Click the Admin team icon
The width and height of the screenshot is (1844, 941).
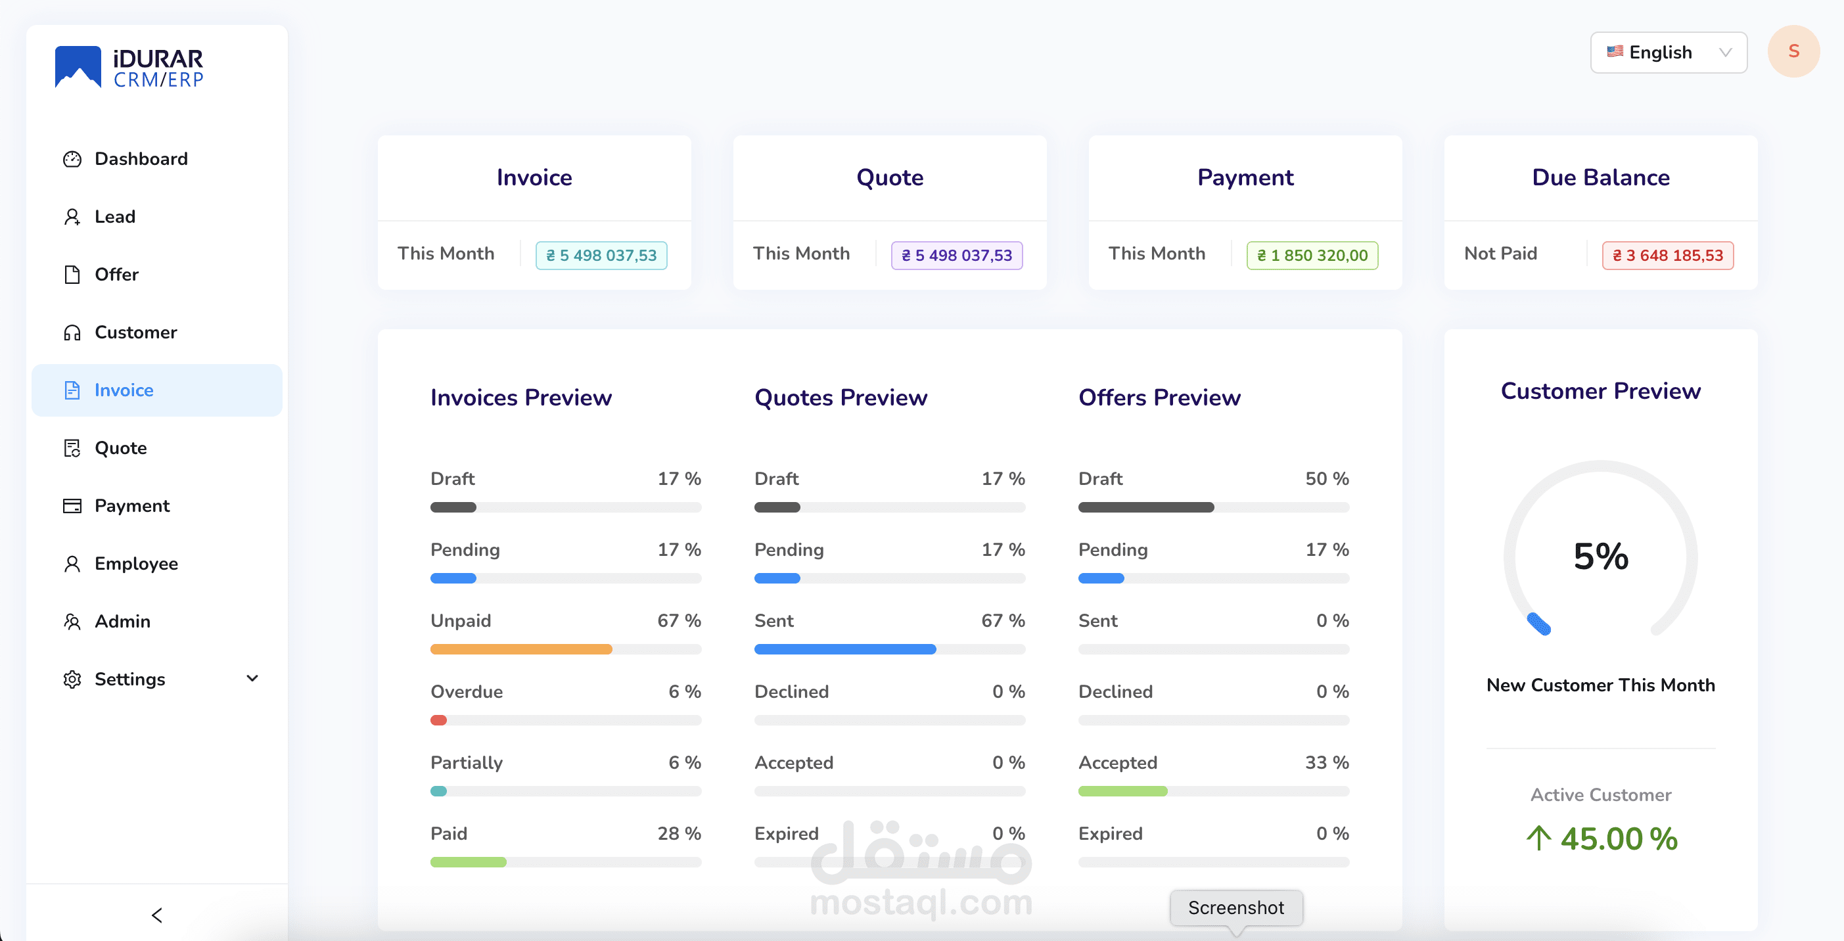tap(72, 622)
